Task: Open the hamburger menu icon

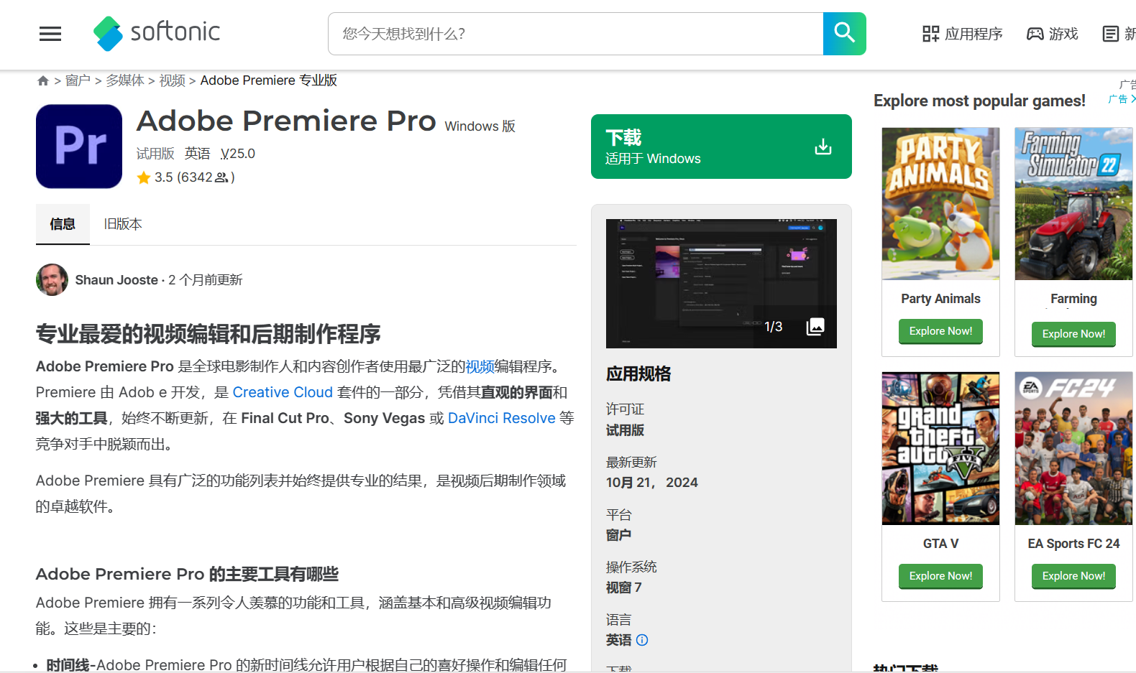Action: 50,34
